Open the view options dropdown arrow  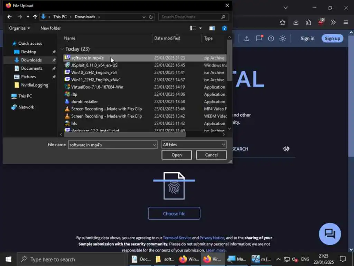click(x=201, y=28)
